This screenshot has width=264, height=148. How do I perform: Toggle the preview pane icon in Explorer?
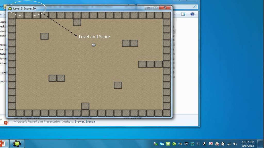click(183, 14)
